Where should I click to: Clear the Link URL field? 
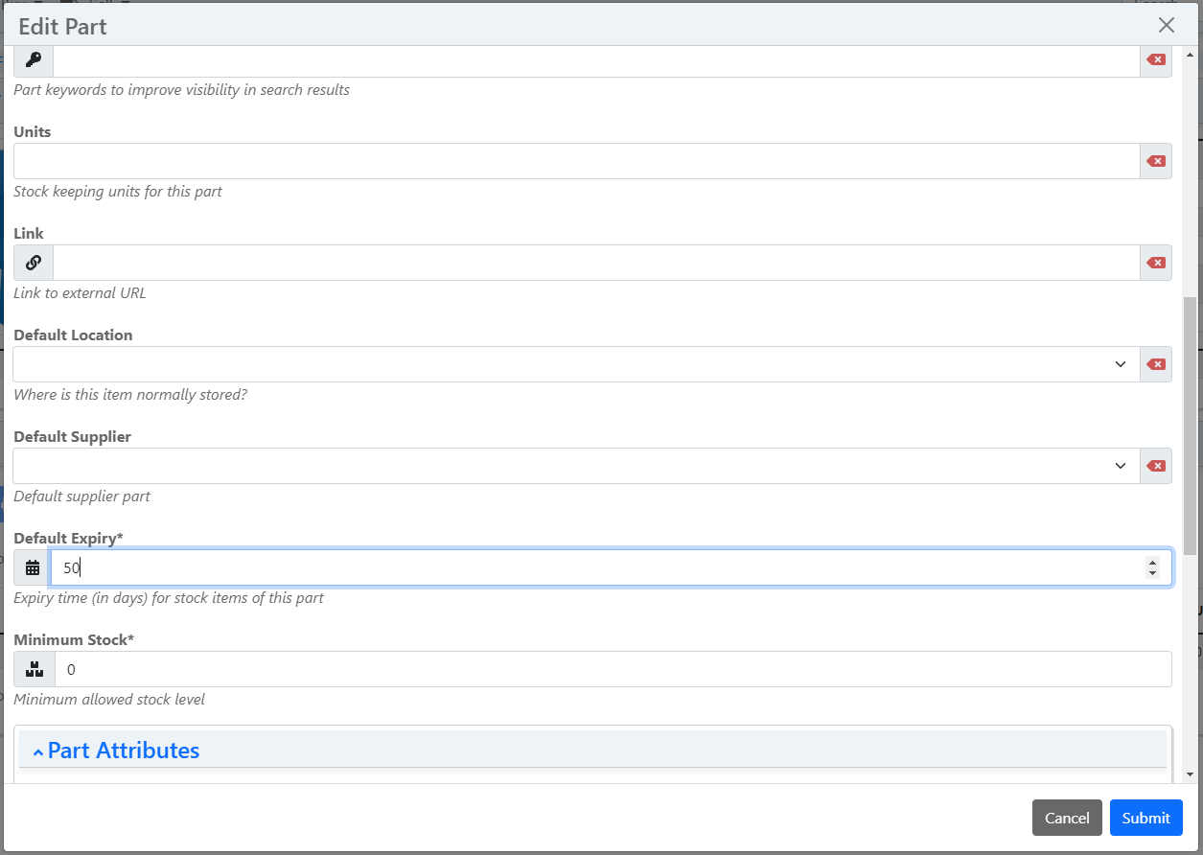click(x=1156, y=263)
